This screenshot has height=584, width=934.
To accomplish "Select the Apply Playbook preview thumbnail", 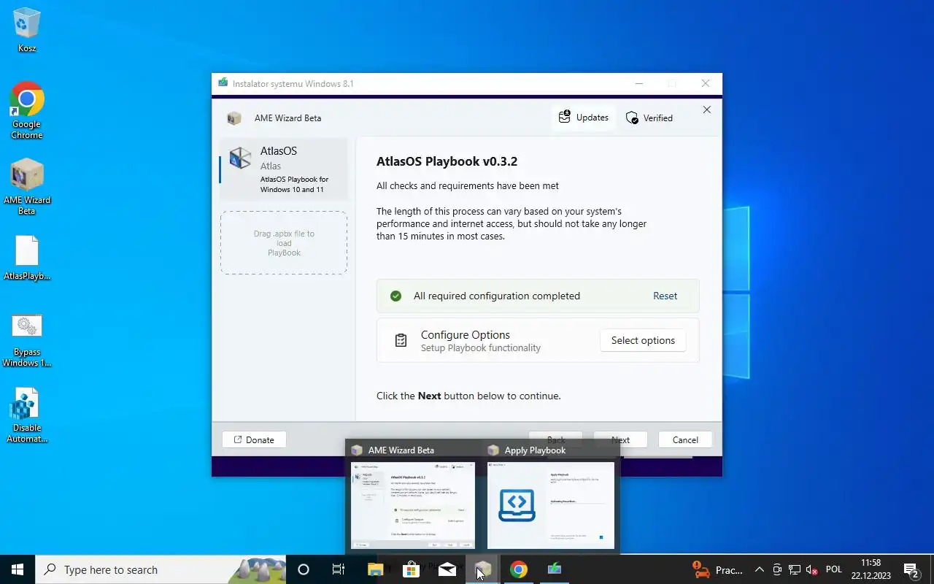I will pyautogui.click(x=551, y=504).
